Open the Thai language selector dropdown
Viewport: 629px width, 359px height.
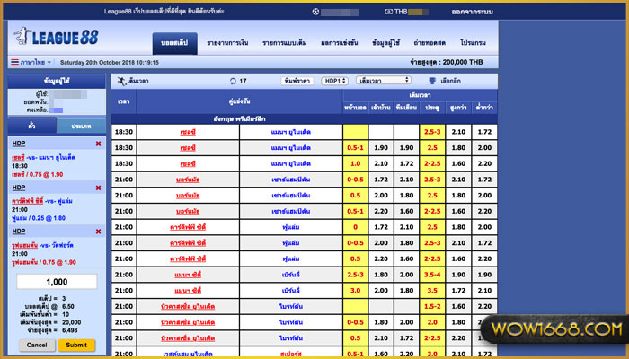[x=30, y=63]
